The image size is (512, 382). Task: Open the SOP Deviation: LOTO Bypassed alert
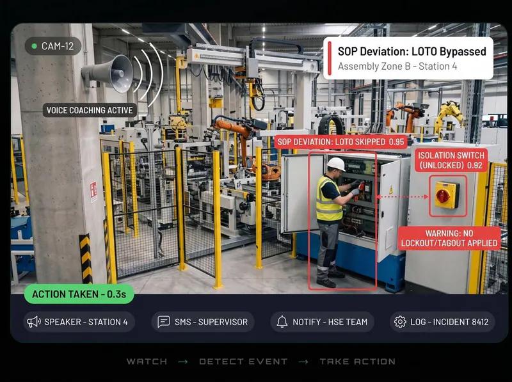point(408,58)
